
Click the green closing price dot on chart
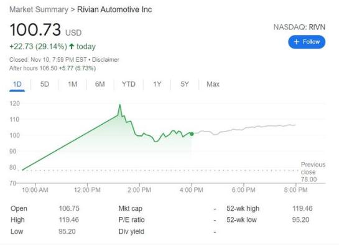pyautogui.click(x=192, y=134)
